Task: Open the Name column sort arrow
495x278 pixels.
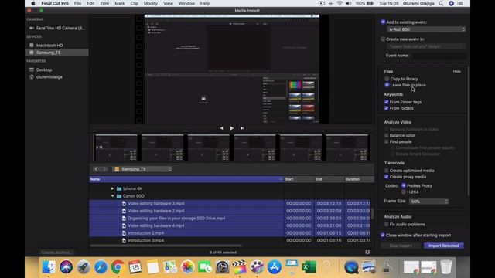Action: point(280,179)
